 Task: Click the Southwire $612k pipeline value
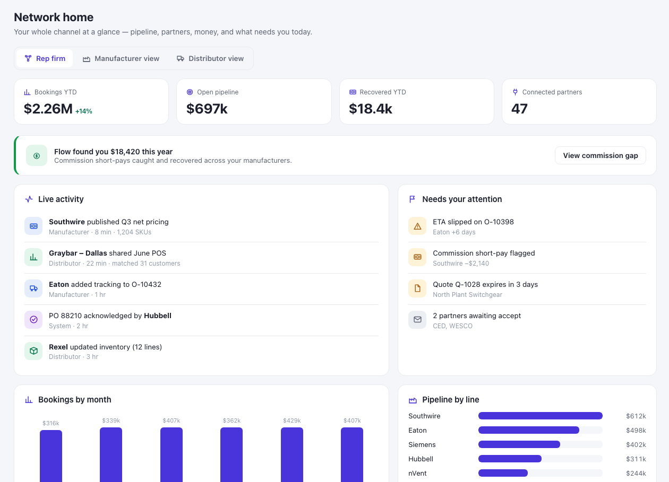tap(636, 416)
